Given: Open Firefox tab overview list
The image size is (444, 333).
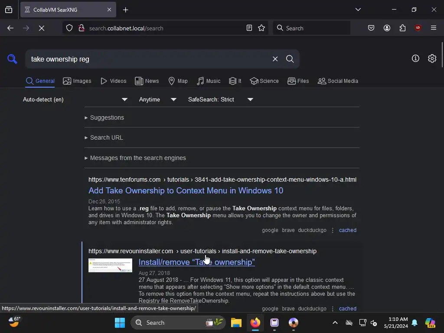Looking at the screenshot, I should pyautogui.click(x=9, y=10).
